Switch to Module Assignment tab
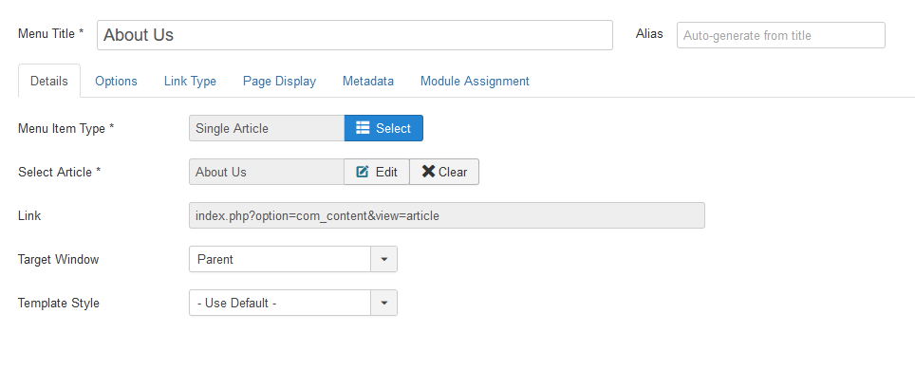The image size is (915, 369). tap(475, 81)
